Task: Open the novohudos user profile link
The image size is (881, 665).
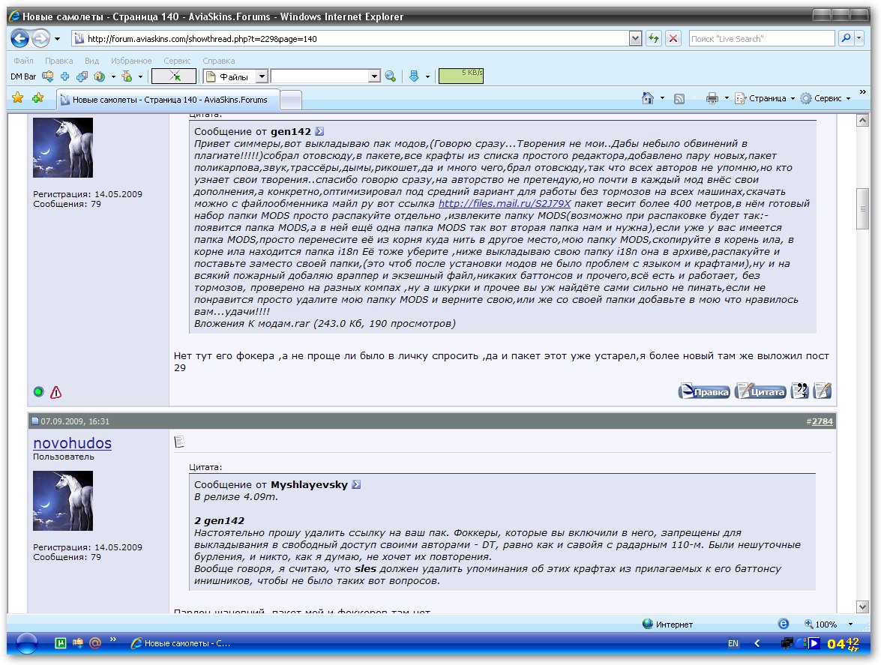Action: tap(72, 443)
